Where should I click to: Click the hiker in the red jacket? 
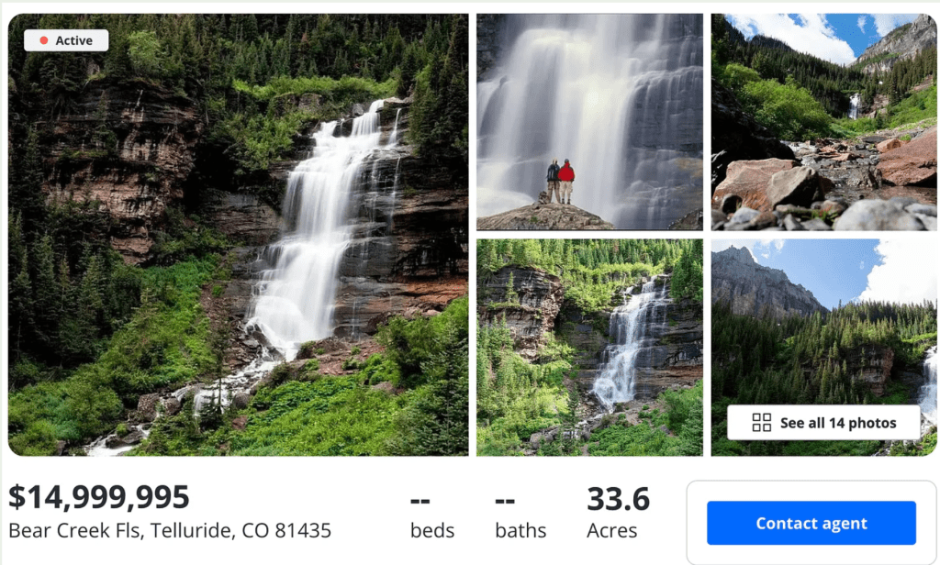pyautogui.click(x=565, y=181)
